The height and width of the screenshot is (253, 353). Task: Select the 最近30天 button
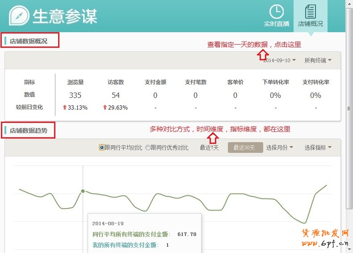pos(244,148)
